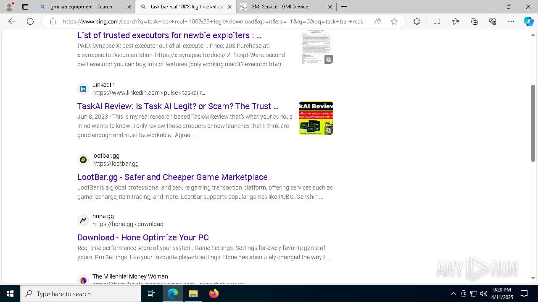Open the browser profile icon
This screenshot has width=538, height=302.
(9, 7)
